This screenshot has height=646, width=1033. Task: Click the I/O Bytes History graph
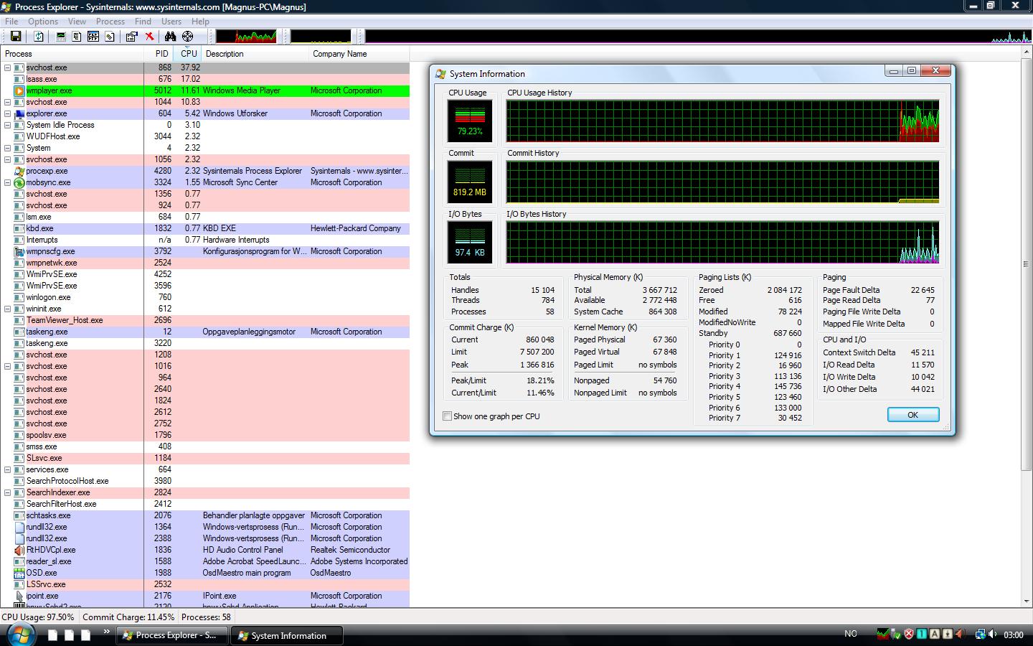pyautogui.click(x=722, y=242)
